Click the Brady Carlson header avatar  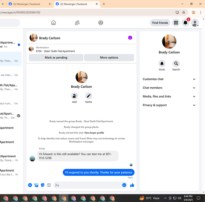click(x=34, y=38)
